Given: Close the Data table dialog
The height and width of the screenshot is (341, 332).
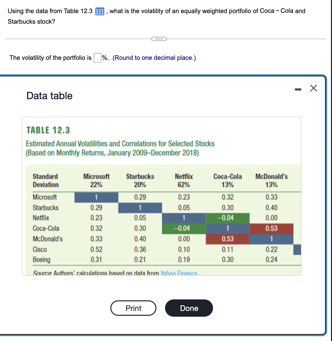Looking at the screenshot, I should tap(313, 88).
